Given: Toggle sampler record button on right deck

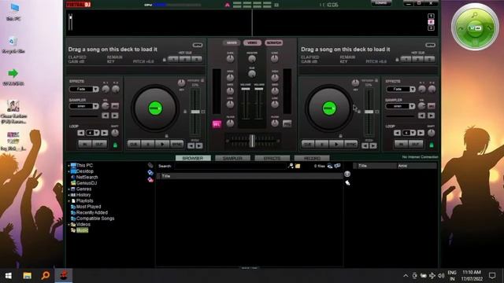Looking at the screenshot, I should point(432,106).
